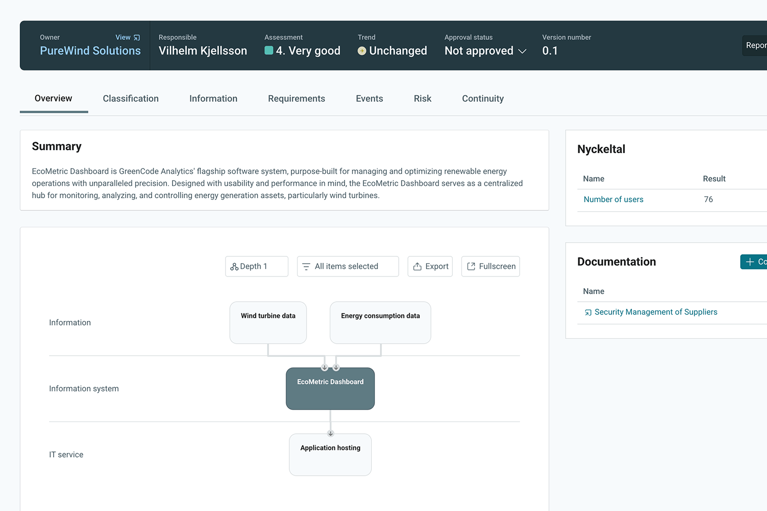Click the Application hosting node
767x511 pixels.
[330, 454]
